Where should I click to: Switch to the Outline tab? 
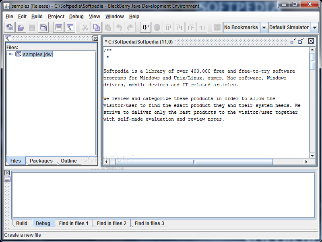tap(69, 161)
